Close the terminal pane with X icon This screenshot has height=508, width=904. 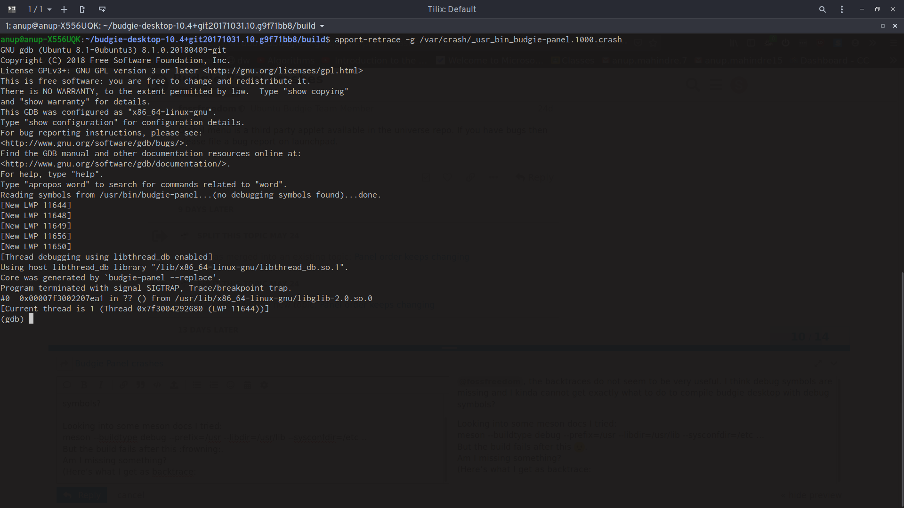(x=895, y=26)
